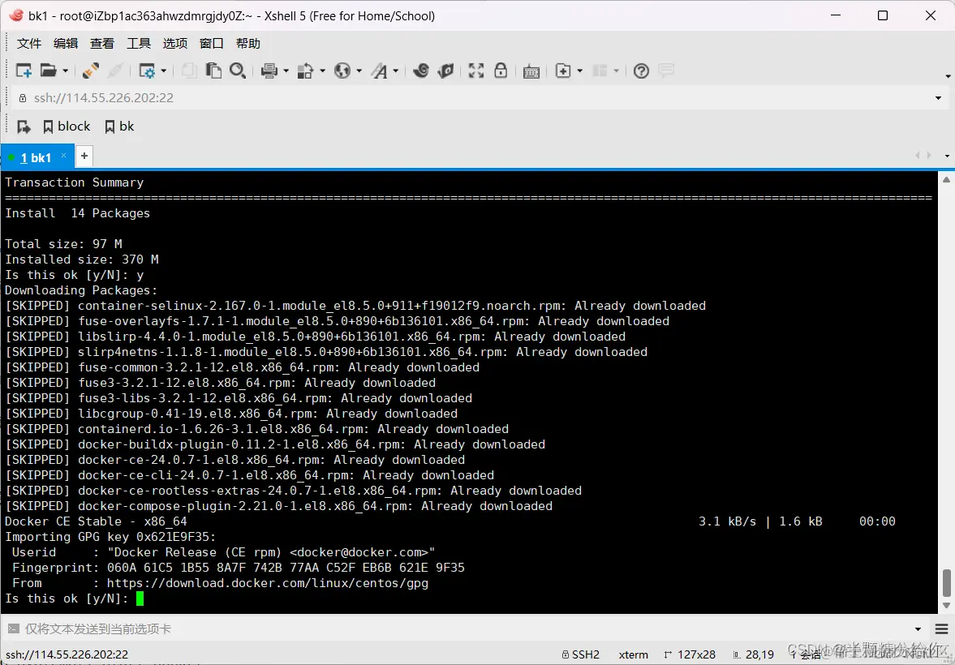Image resolution: width=955 pixels, height=665 pixels.
Task: Click the Paste clipboard icon
Action: tap(213, 71)
